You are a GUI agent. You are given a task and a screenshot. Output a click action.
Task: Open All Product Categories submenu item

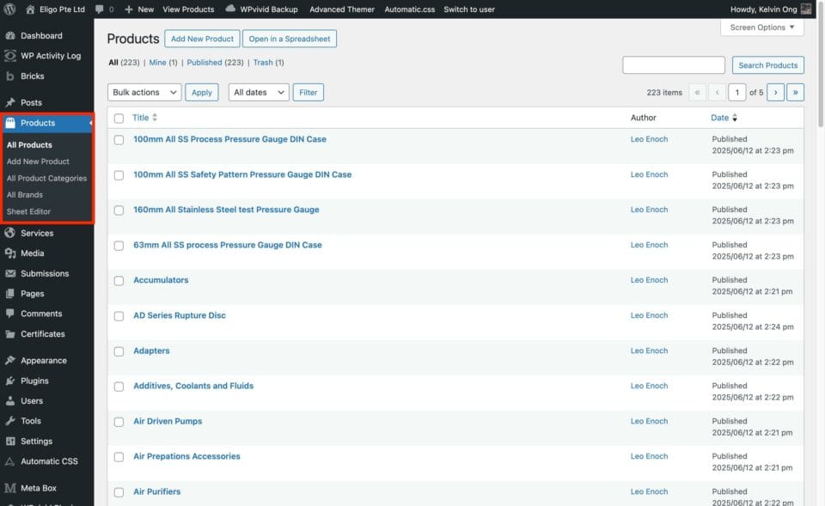click(46, 179)
